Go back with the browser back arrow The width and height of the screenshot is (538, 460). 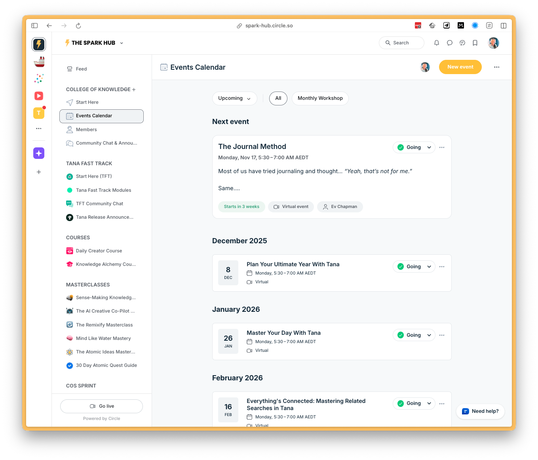click(49, 25)
